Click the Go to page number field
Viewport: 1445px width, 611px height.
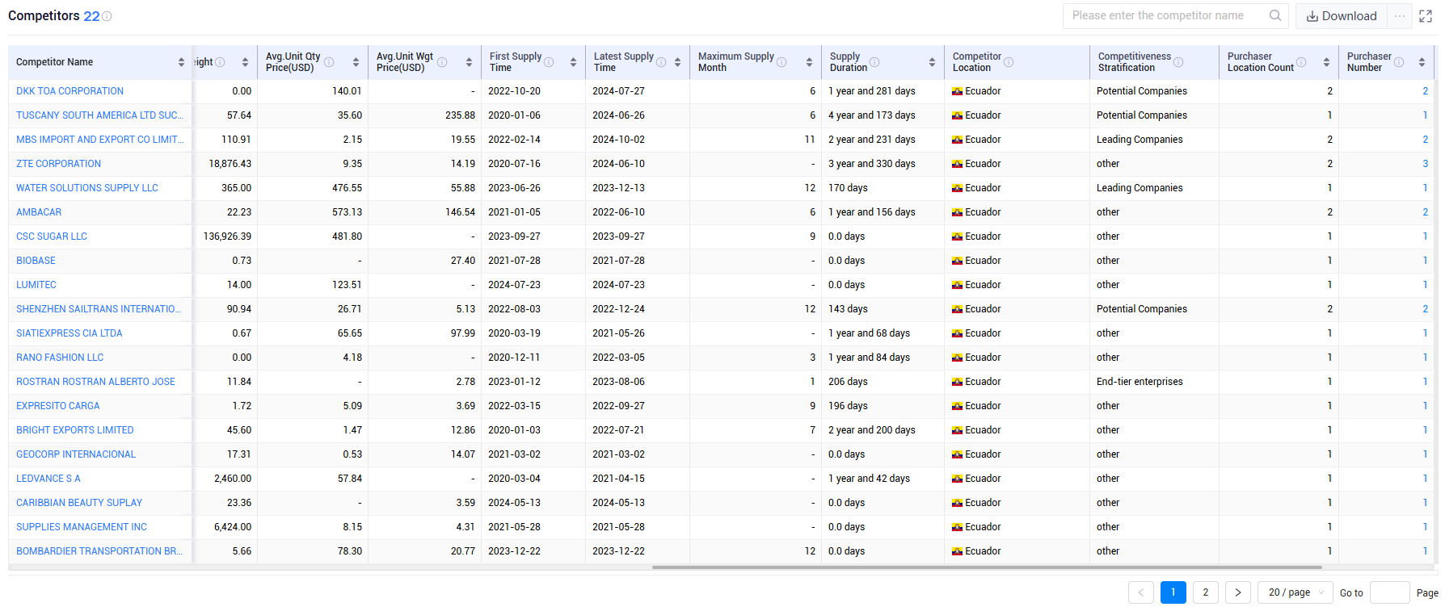(1390, 592)
